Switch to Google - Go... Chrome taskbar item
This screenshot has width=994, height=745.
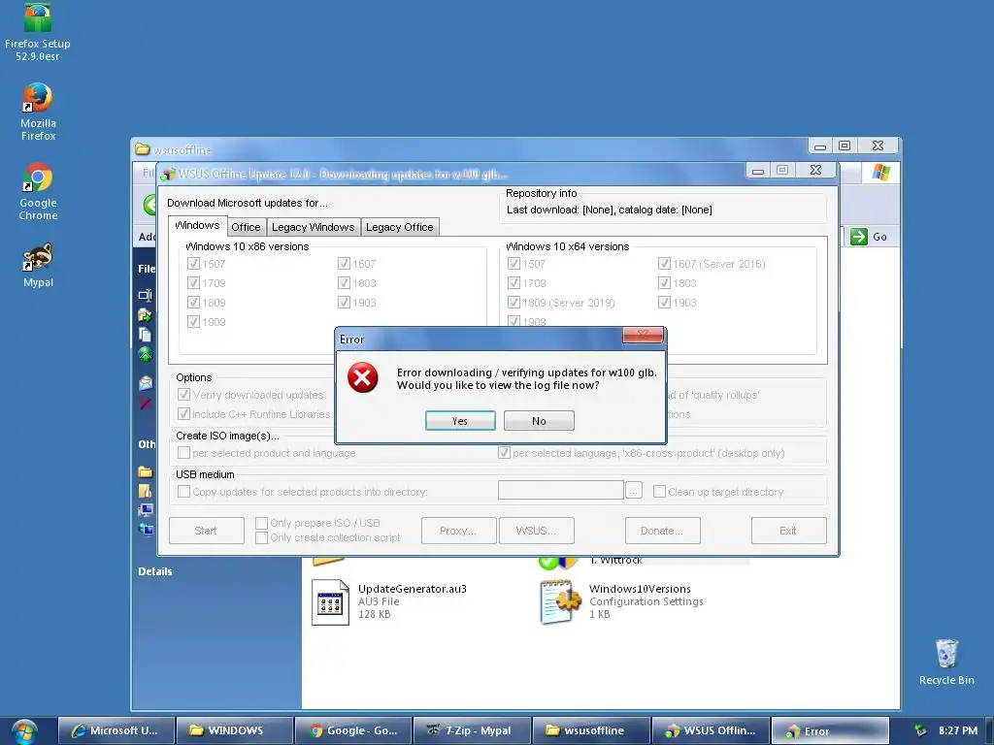[352, 730]
